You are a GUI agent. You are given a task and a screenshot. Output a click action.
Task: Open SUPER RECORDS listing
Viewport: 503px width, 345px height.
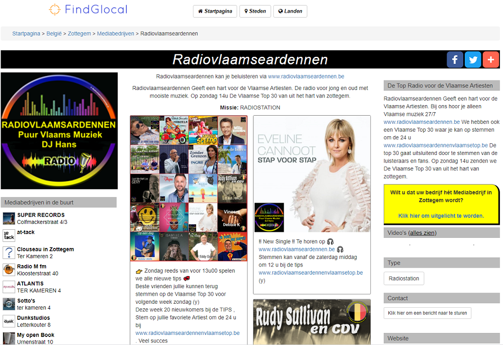click(x=41, y=215)
